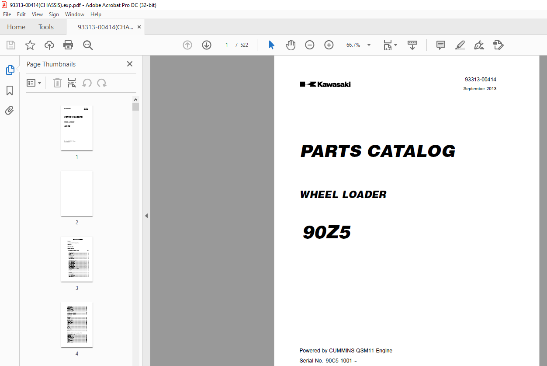Open the Bookmarks pane
Screen dimensions: 547x366
click(10, 91)
